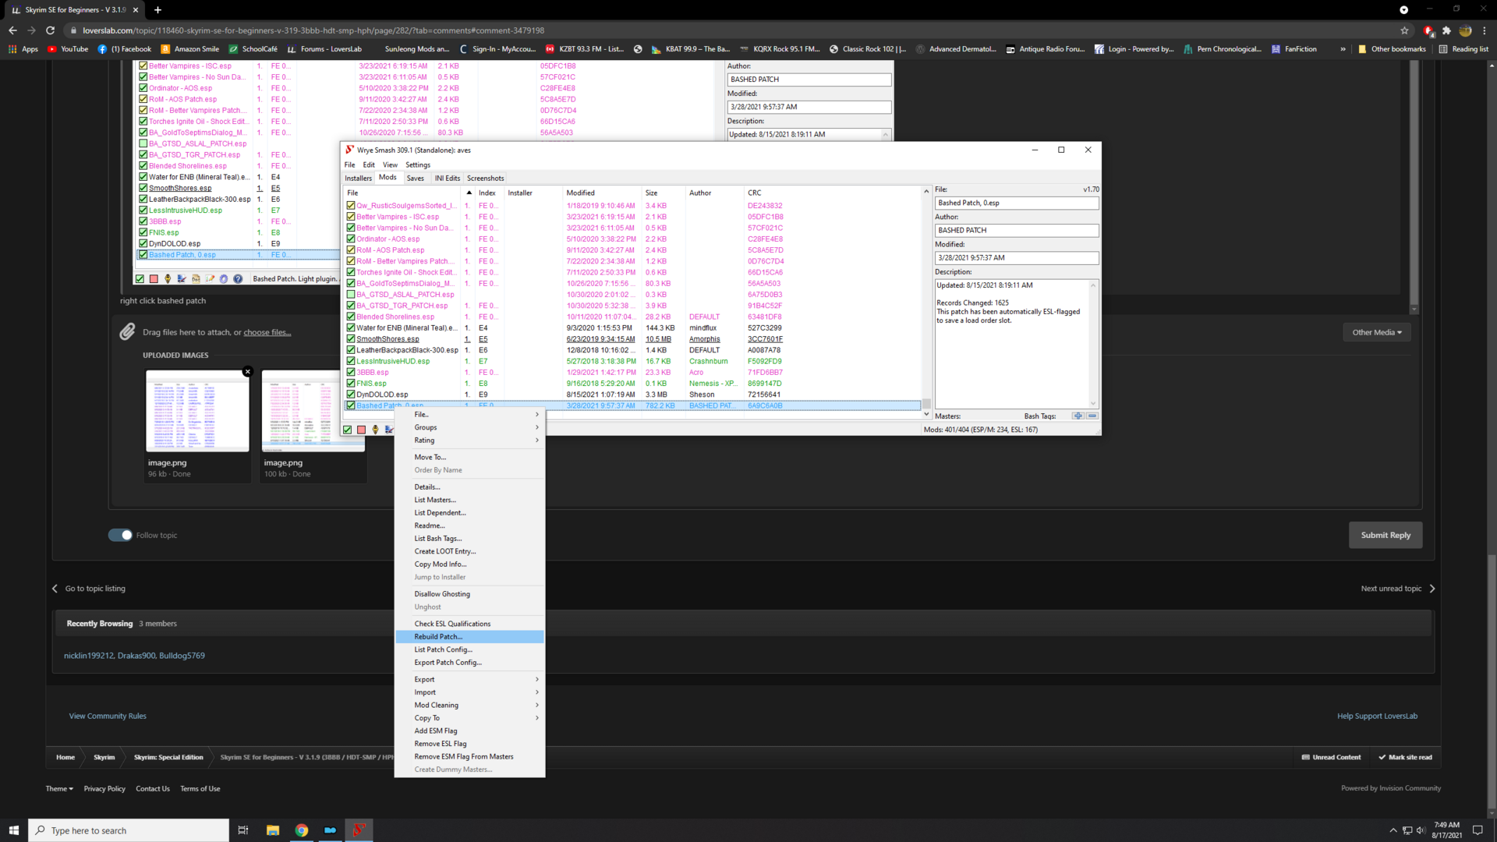The width and height of the screenshot is (1497, 842).
Task: Switch to Wrye Smash on the taskbar
Action: point(359,830)
